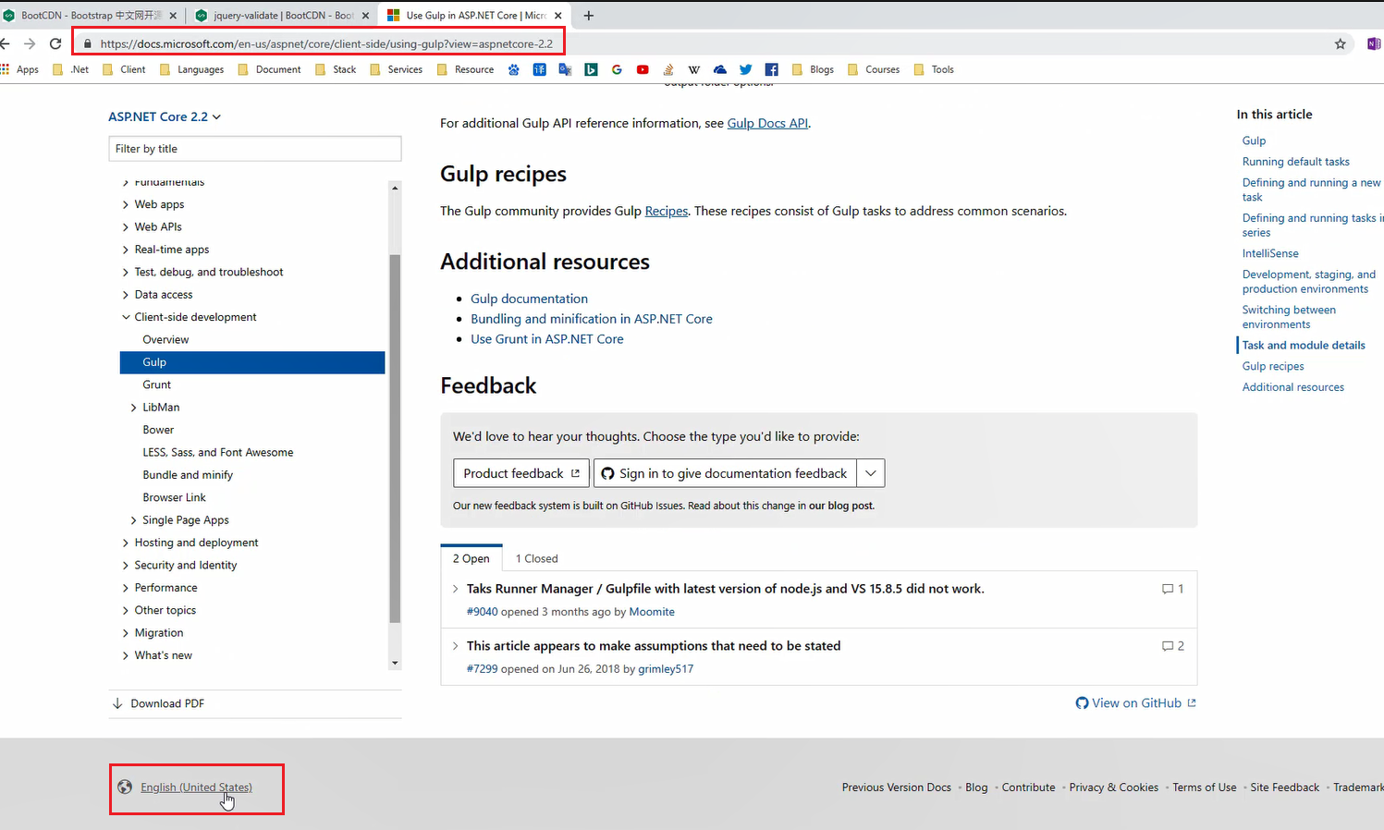Viewport: 1384px width, 830px height.
Task: Open Use Grunt in ASP.NET Core link
Action: [x=547, y=339]
